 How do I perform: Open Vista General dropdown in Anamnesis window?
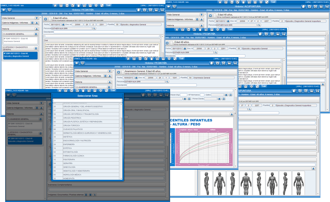110,71
